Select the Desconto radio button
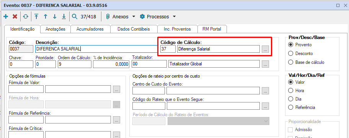The width and height of the screenshot is (349, 138). coord(290,54)
